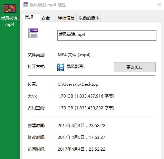This screenshot has width=164, height=159.
Task: Click the 占用空间: label
Action: pos(36,108)
